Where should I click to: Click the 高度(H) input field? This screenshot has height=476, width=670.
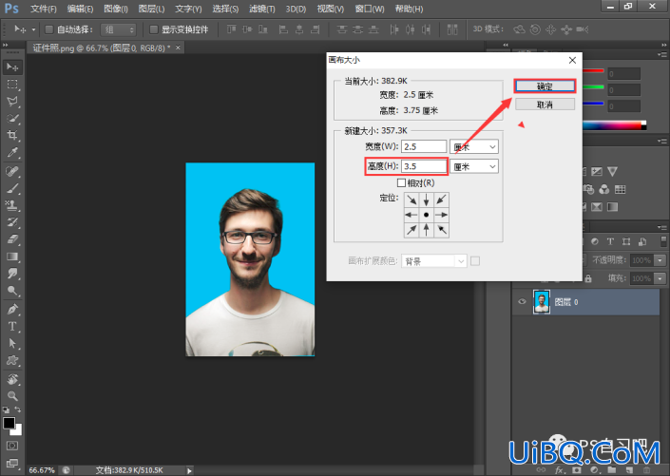coord(424,166)
